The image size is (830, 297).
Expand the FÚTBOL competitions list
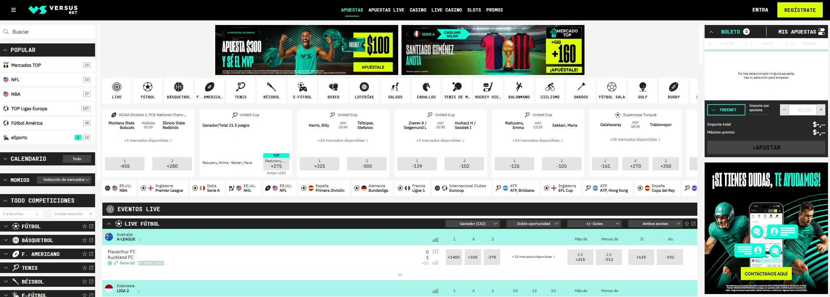6,226
